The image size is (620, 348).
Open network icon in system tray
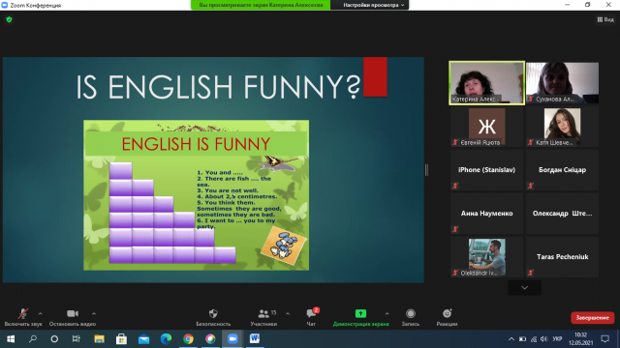point(534,339)
